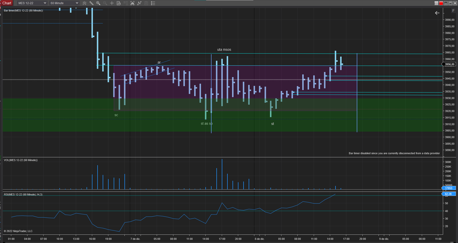Open the data box icon
The image size is (458, 243).
coord(119,3)
